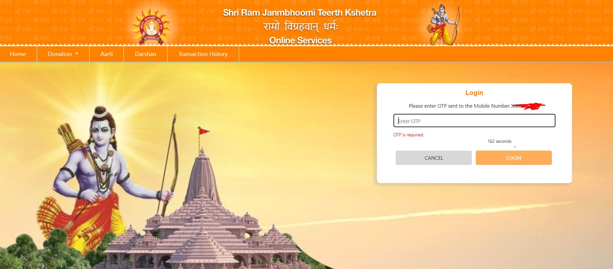Click the orange LOGIN button
The image size is (613, 269).
(514, 158)
